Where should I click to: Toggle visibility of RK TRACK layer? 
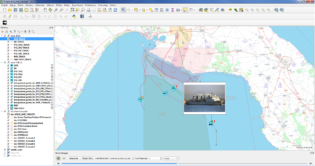click(x=8, y=42)
